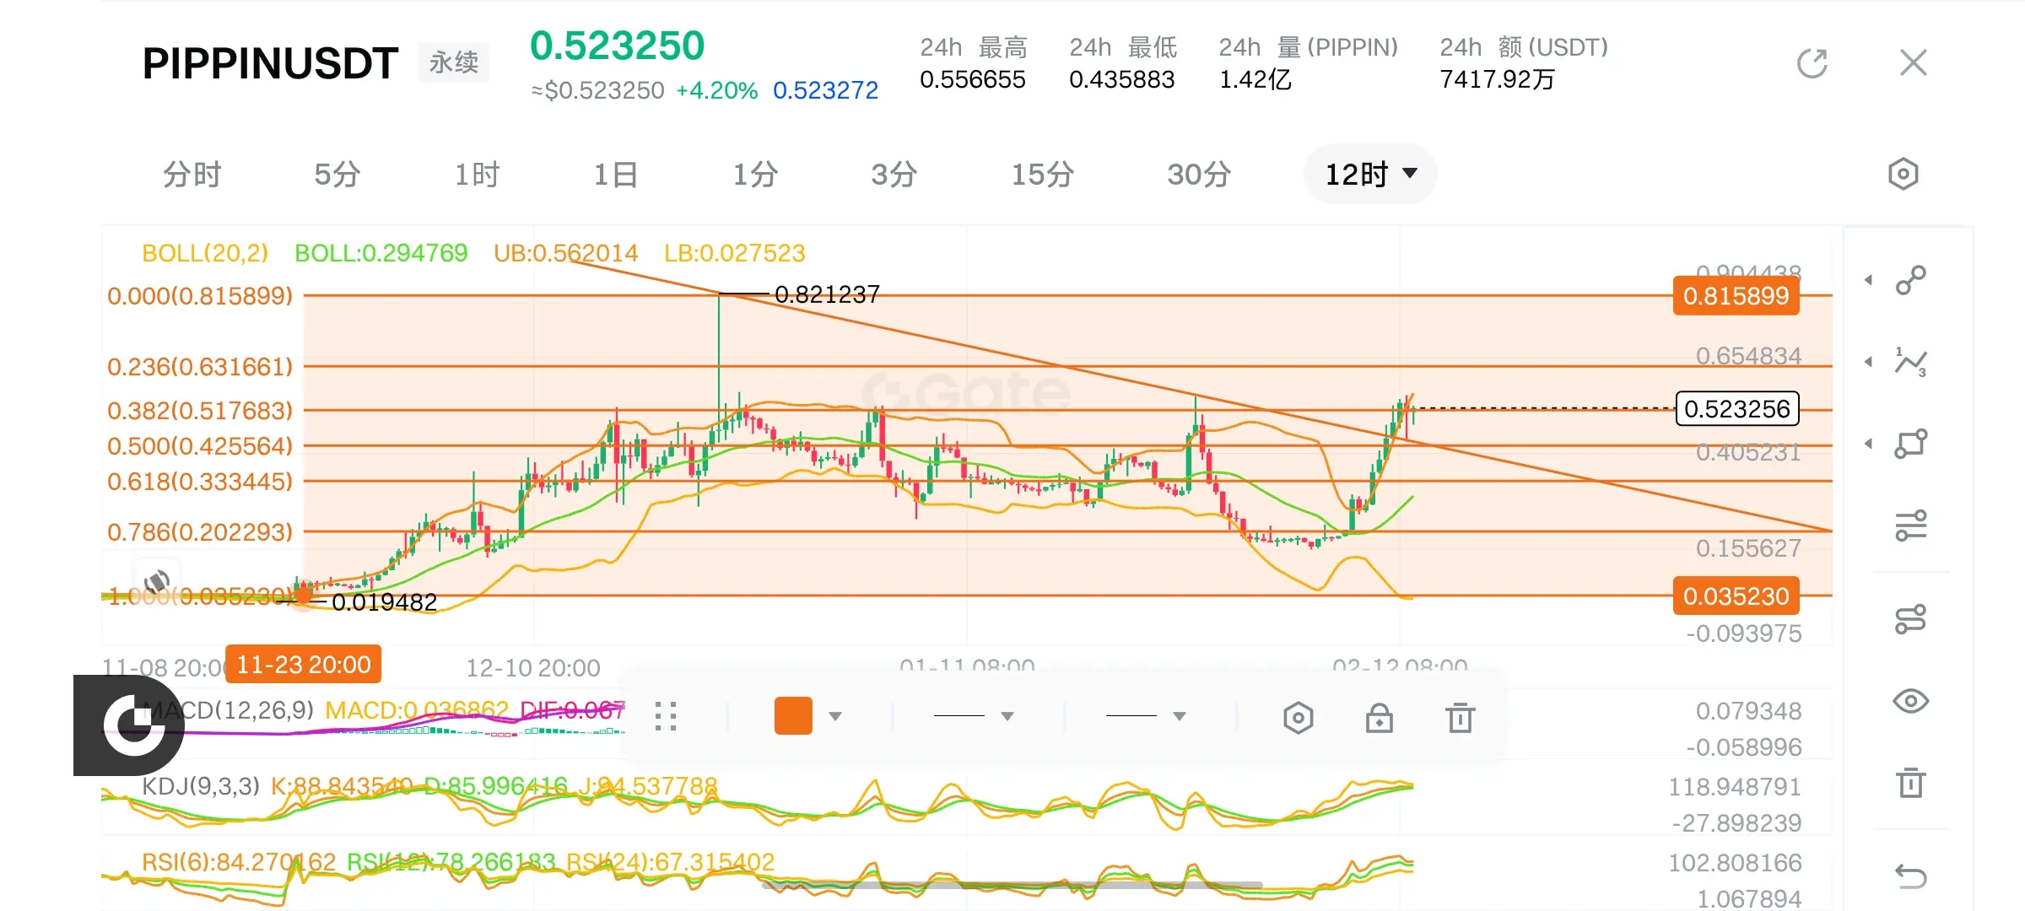2025x911 pixels.
Task: Open the line color dropdown arrow
Action: tap(835, 716)
